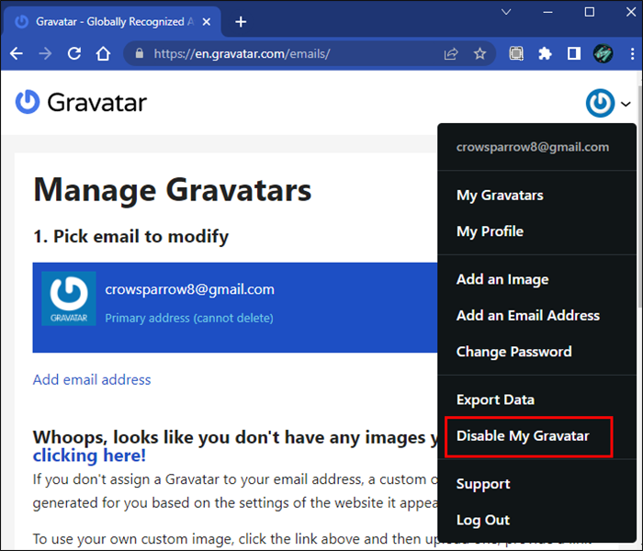Click the Manage Gravatars heading
This screenshot has width=643, height=551.
coord(173,190)
